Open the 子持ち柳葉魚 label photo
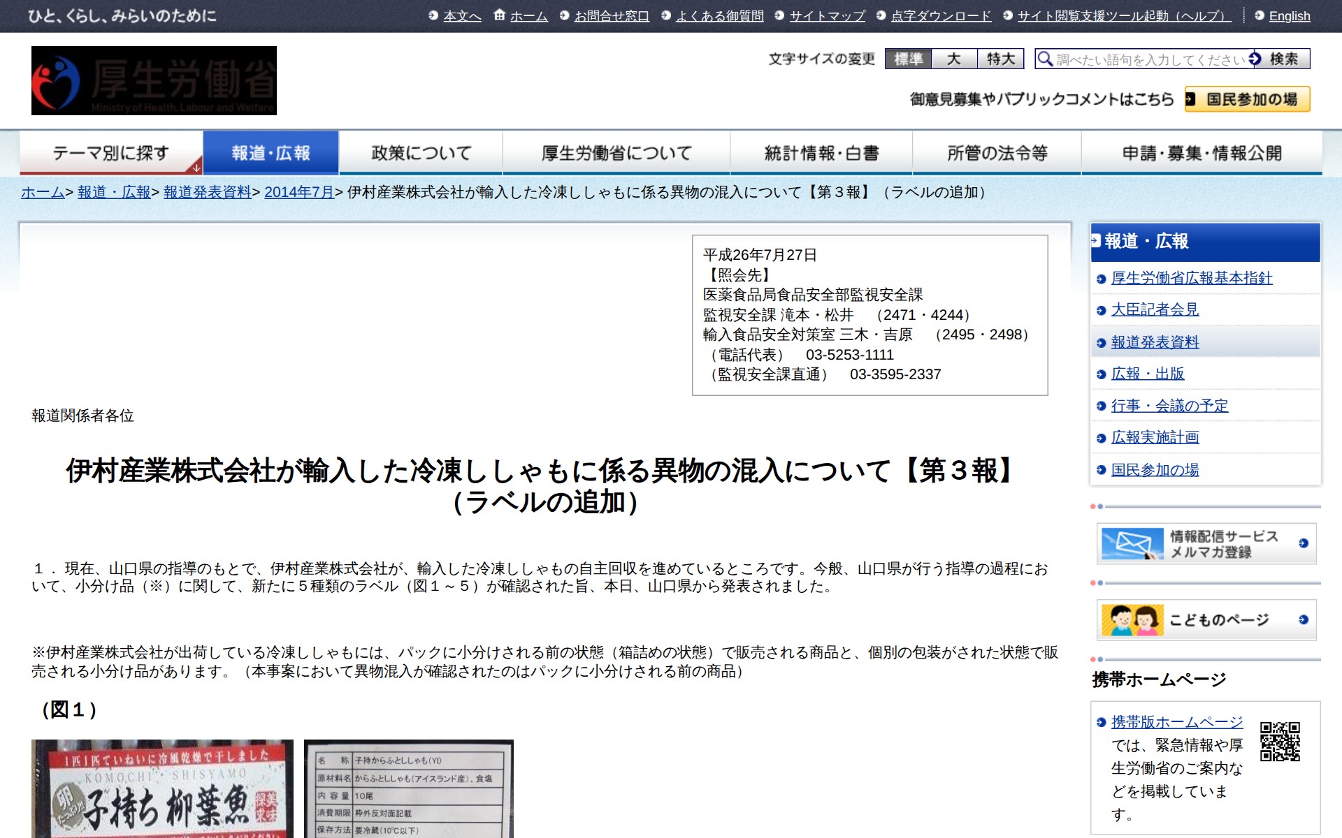 [x=162, y=789]
